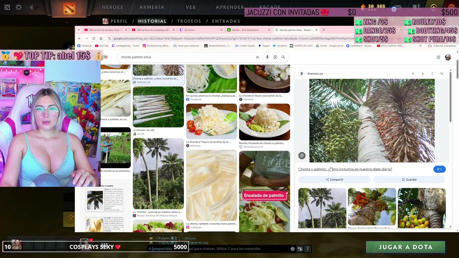Screen dimensions: 459x258
Task: Open the Ensalada de palmito thumbnail
Action: click(x=265, y=191)
